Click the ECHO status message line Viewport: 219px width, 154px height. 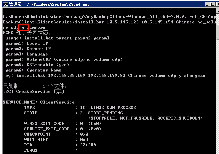[27, 33]
